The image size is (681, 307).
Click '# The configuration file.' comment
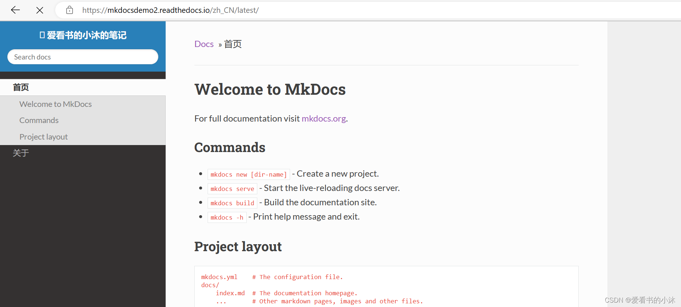(297, 277)
